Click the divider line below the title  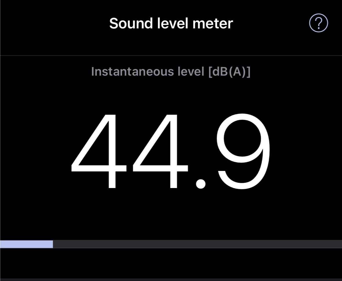pos(171,55)
